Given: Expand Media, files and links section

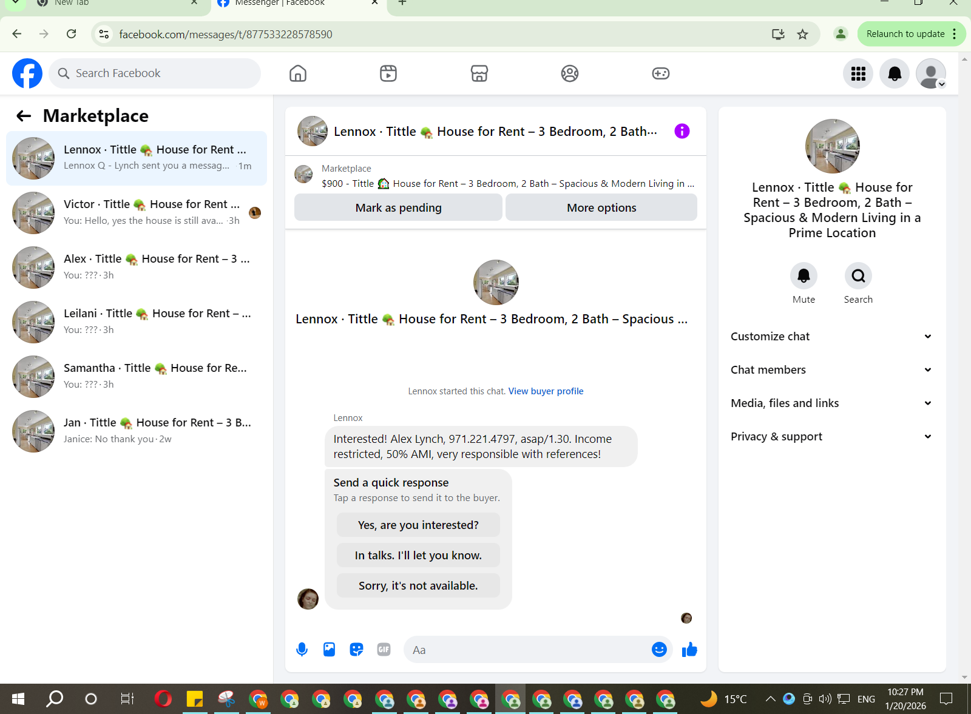Looking at the screenshot, I should pos(831,403).
